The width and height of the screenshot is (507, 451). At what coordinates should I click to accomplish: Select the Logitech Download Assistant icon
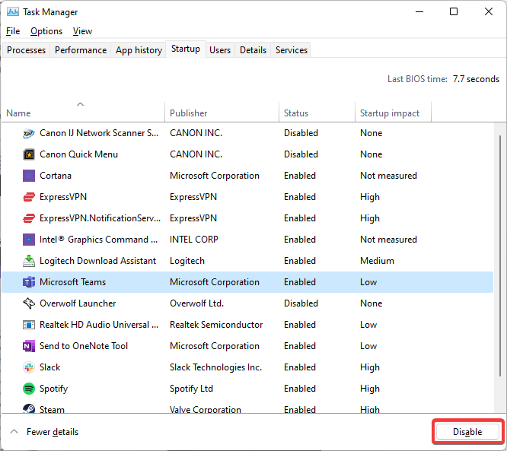point(29,261)
